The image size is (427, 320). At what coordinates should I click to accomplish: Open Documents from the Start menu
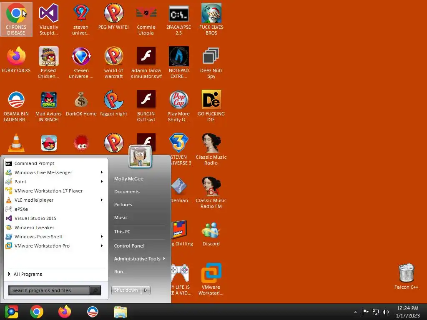[x=127, y=192]
